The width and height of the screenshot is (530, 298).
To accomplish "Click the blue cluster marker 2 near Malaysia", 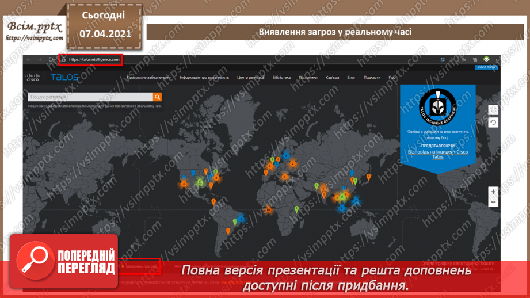I will 342,208.
